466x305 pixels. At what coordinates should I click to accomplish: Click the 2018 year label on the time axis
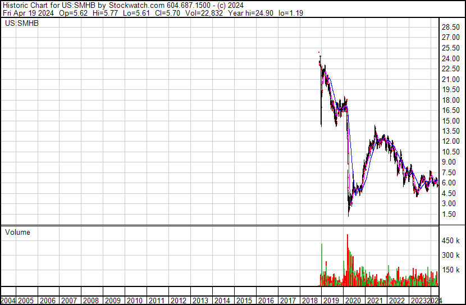[x=309, y=301]
